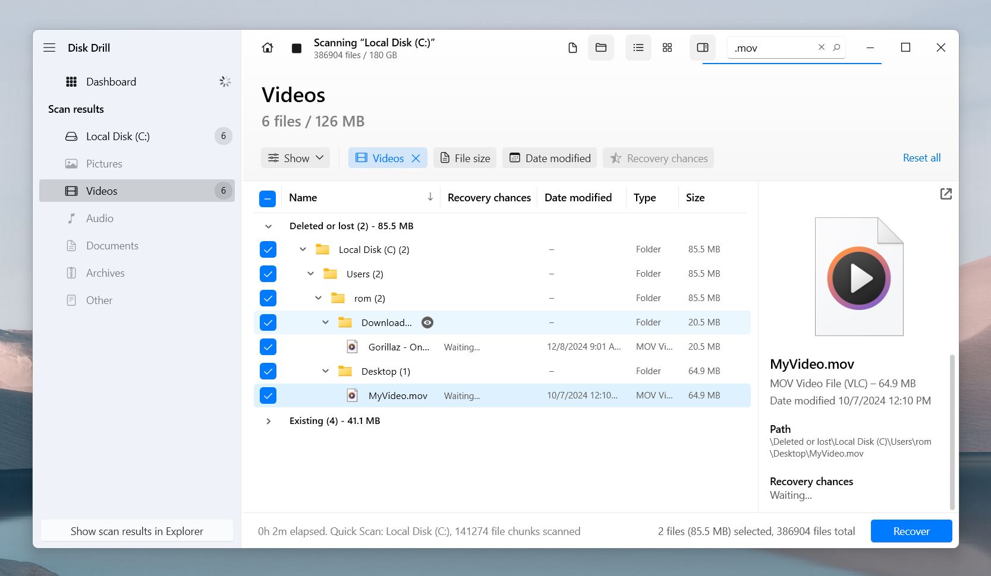991x576 pixels.
Task: Open the Documents category
Action: coord(137,246)
